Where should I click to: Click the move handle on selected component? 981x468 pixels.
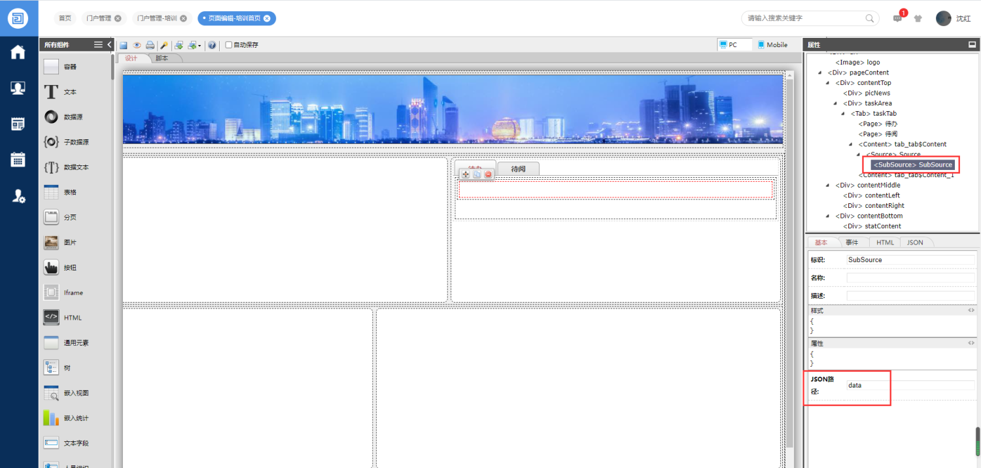coord(466,174)
